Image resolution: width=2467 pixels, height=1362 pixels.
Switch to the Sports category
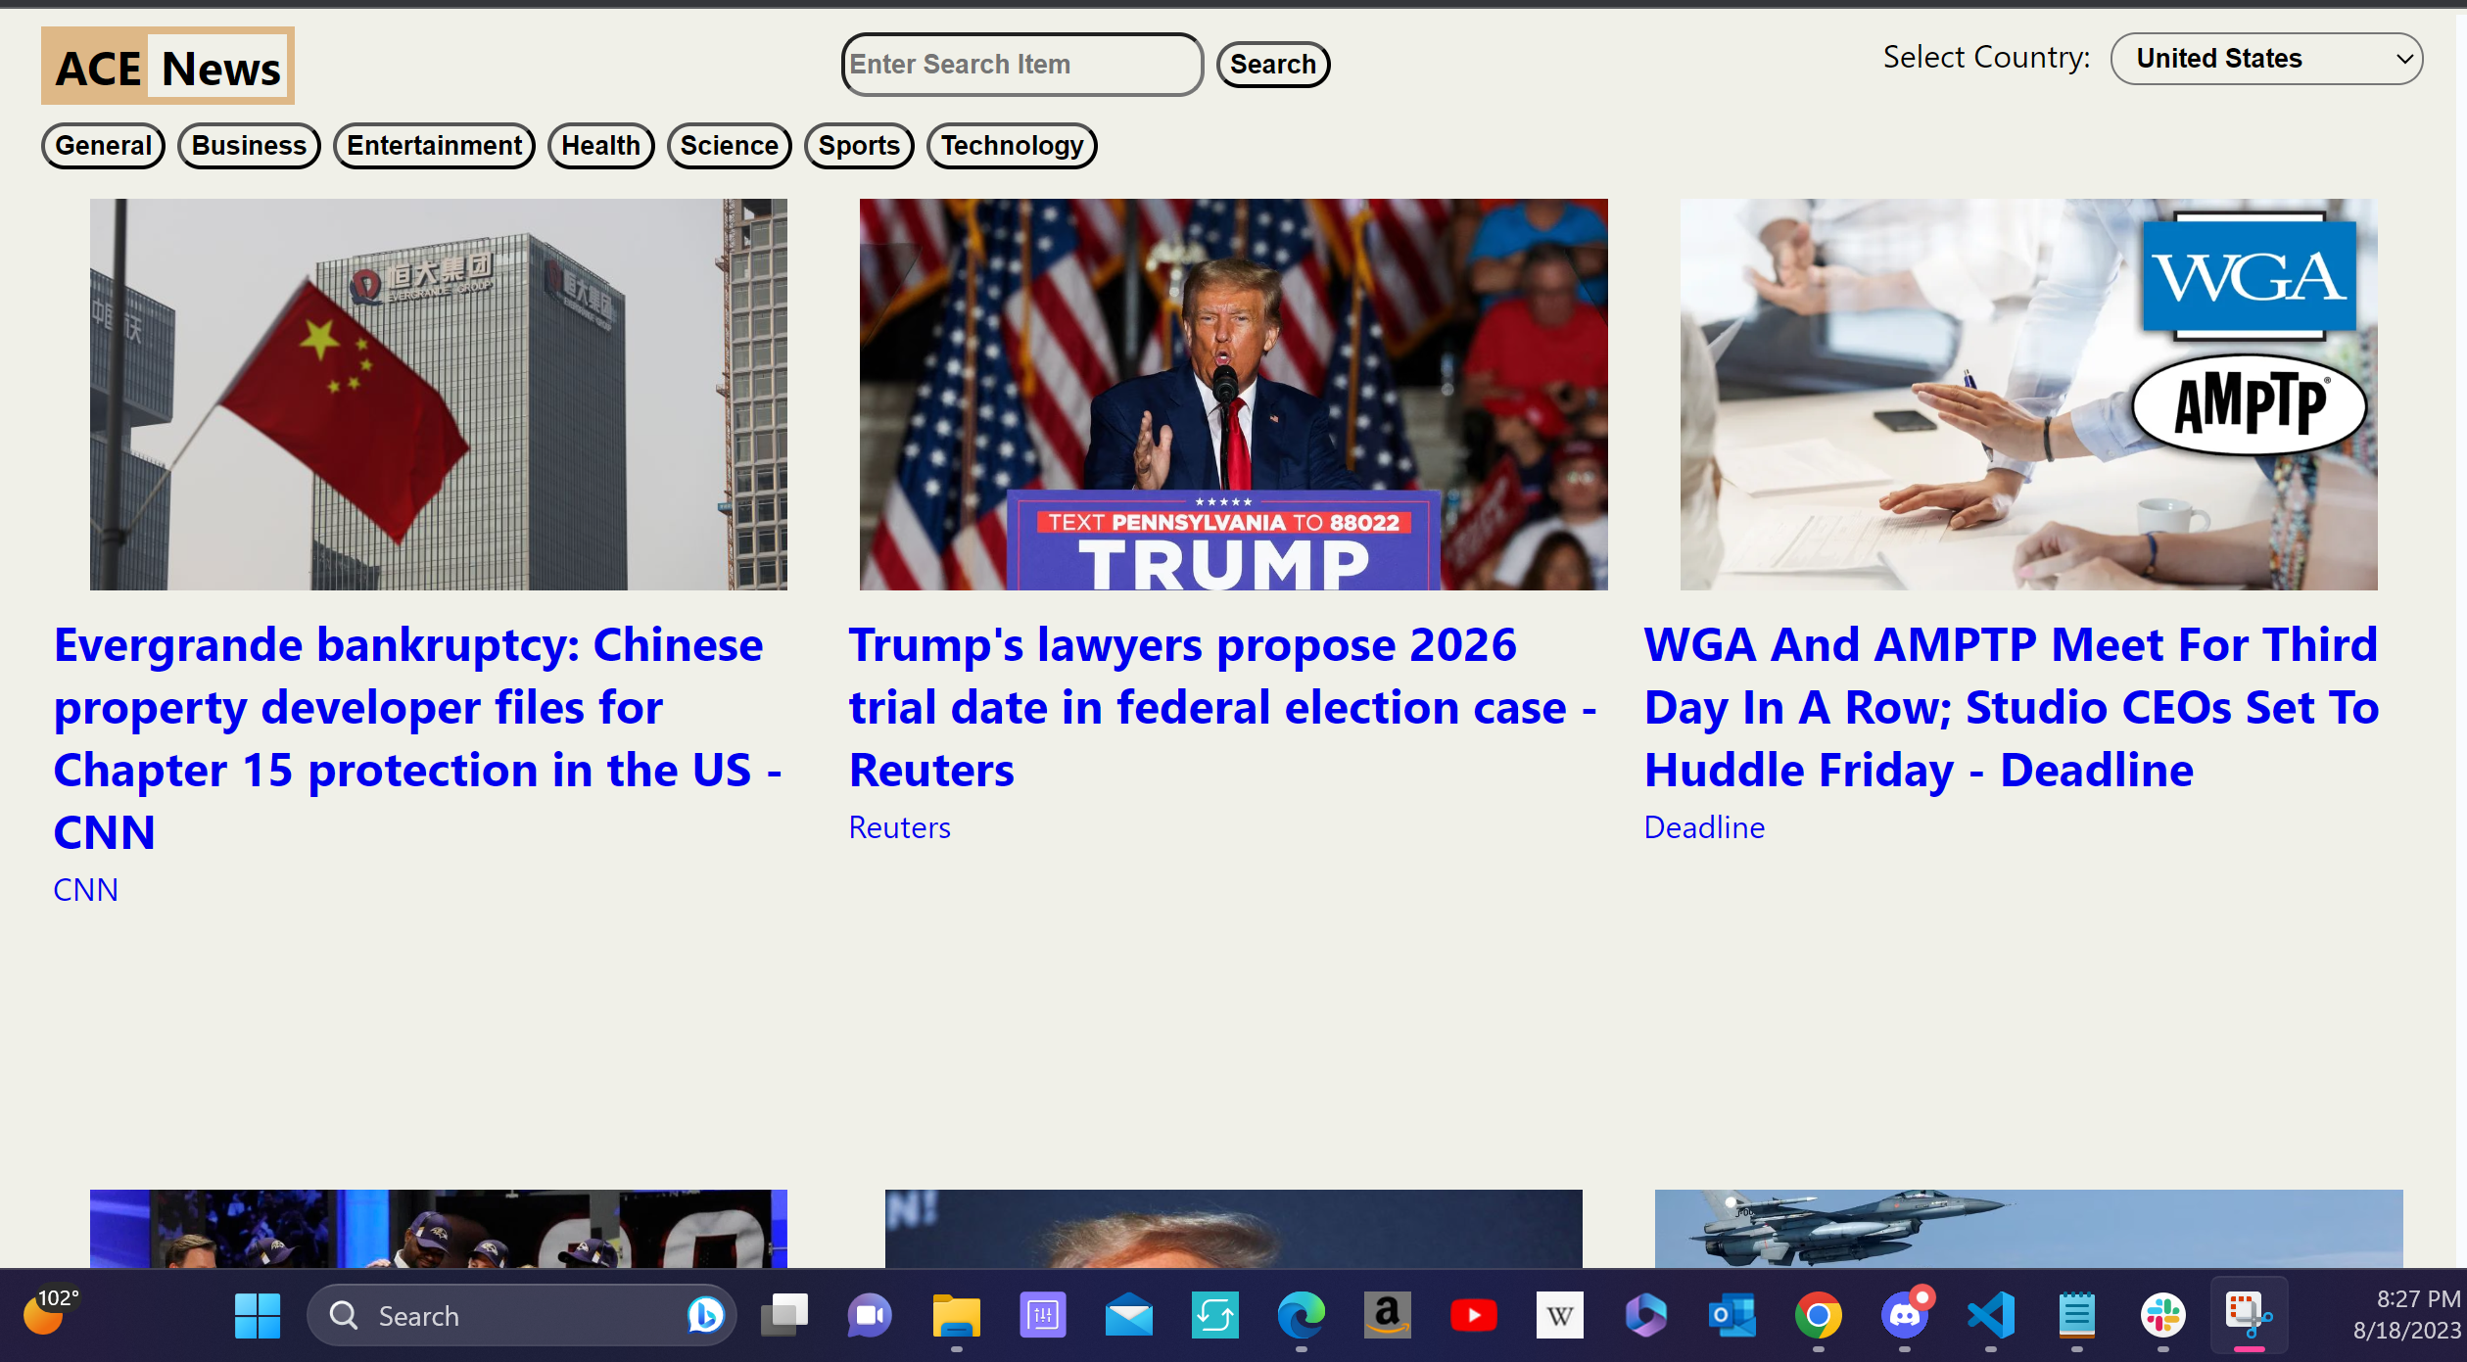[x=859, y=146]
